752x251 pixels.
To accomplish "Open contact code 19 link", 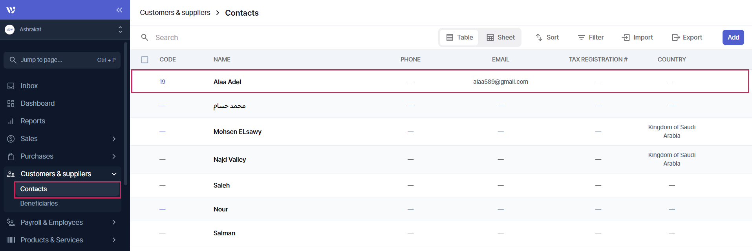I will click(162, 81).
